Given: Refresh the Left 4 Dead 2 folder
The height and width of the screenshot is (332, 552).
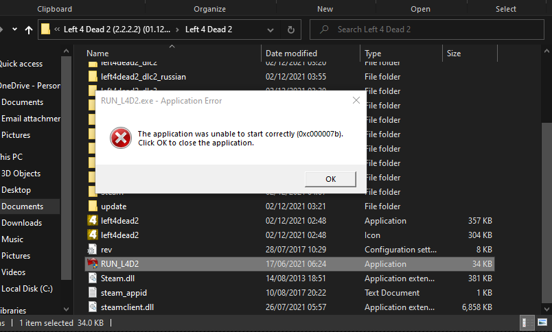Looking at the screenshot, I should pyautogui.click(x=291, y=29).
